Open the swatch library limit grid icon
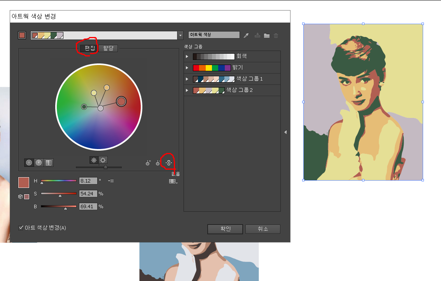Screen dimensions: 441x281 pos(173,181)
